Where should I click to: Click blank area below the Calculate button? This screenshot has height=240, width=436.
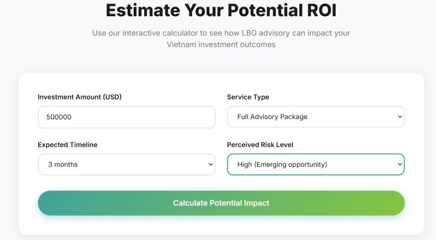[x=221, y=226]
